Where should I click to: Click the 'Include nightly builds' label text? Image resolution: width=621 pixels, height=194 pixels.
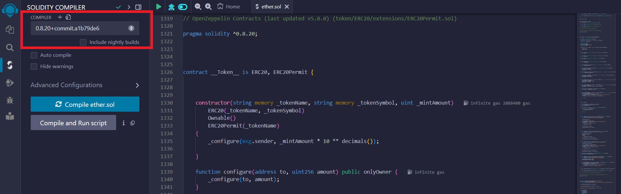pyautogui.click(x=114, y=42)
